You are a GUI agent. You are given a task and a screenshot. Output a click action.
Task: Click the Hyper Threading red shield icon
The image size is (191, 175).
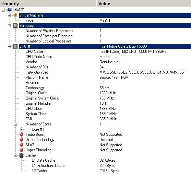tap(21, 150)
